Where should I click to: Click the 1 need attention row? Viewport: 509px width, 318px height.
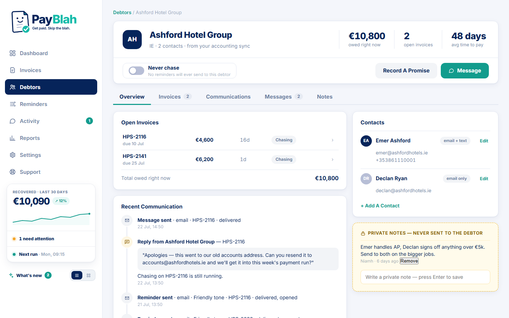point(51,239)
